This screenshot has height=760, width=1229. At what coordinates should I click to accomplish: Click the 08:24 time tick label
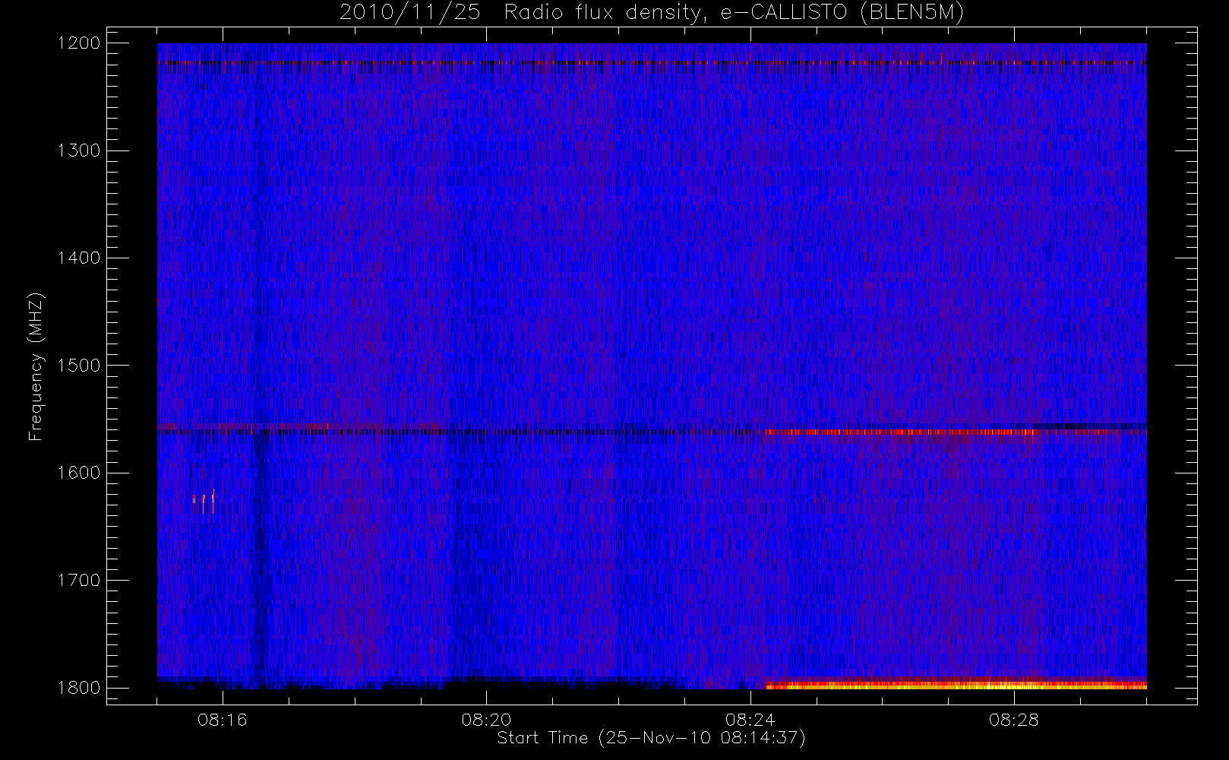[750, 720]
